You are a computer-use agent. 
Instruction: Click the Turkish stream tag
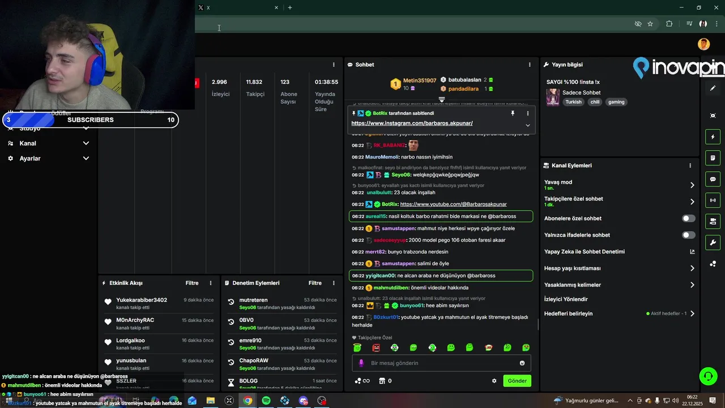(x=573, y=102)
